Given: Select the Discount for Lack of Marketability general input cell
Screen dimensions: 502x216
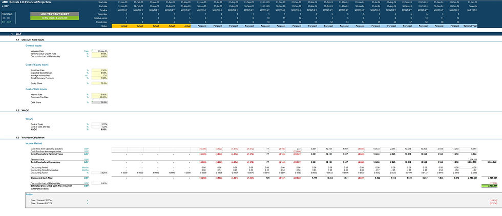Looking at the screenshot, I should pos(99,56).
